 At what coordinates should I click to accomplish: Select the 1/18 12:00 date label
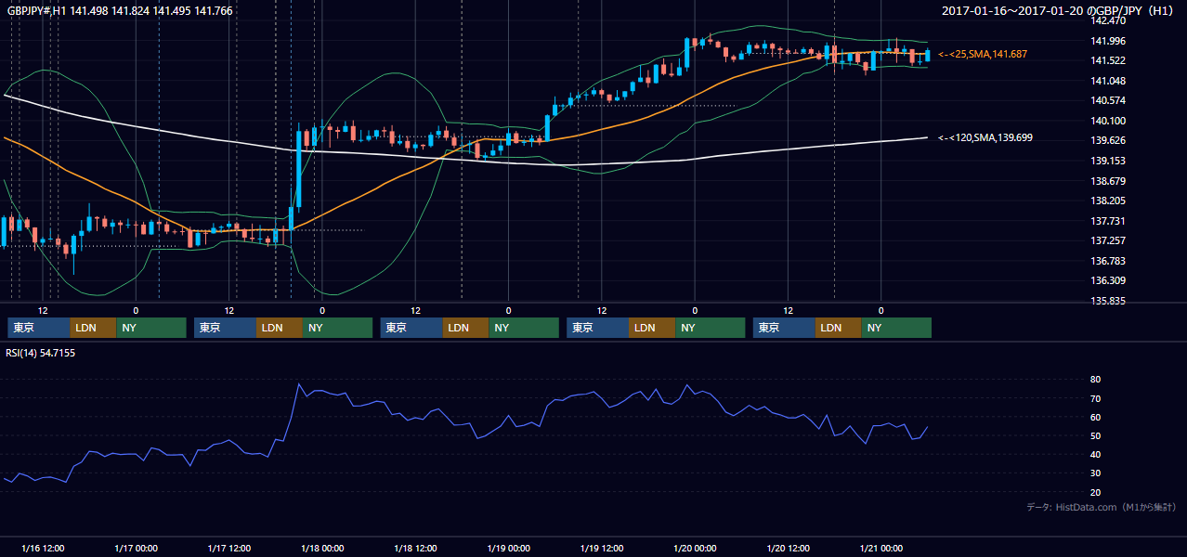coord(415,548)
